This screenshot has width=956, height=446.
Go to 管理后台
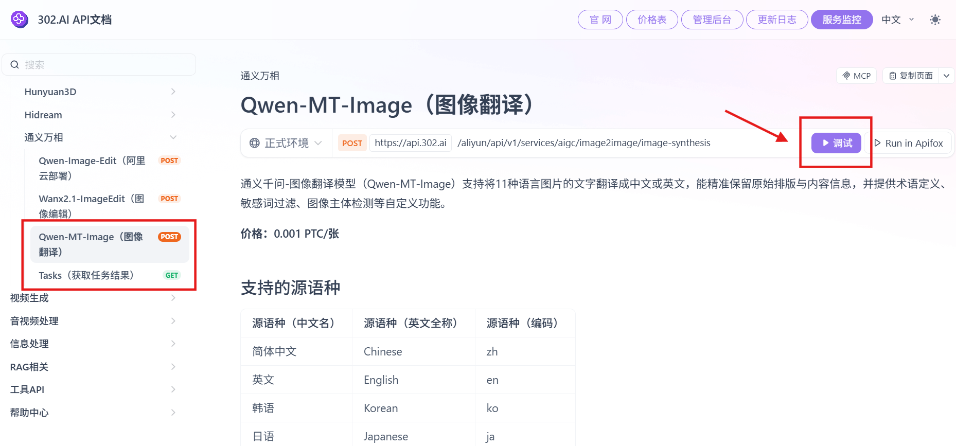(712, 20)
